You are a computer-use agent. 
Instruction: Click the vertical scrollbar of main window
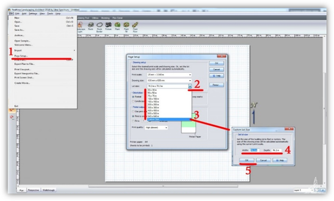click(x=324, y=108)
